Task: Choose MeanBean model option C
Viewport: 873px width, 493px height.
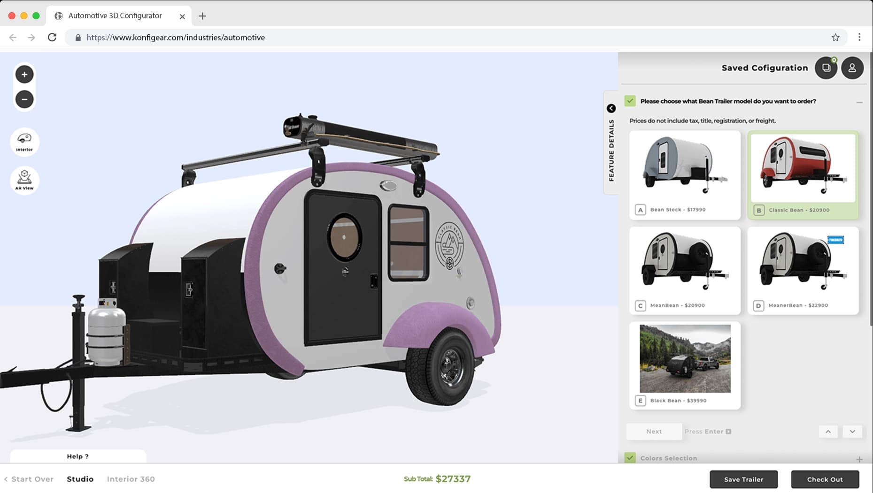Action: point(685,270)
